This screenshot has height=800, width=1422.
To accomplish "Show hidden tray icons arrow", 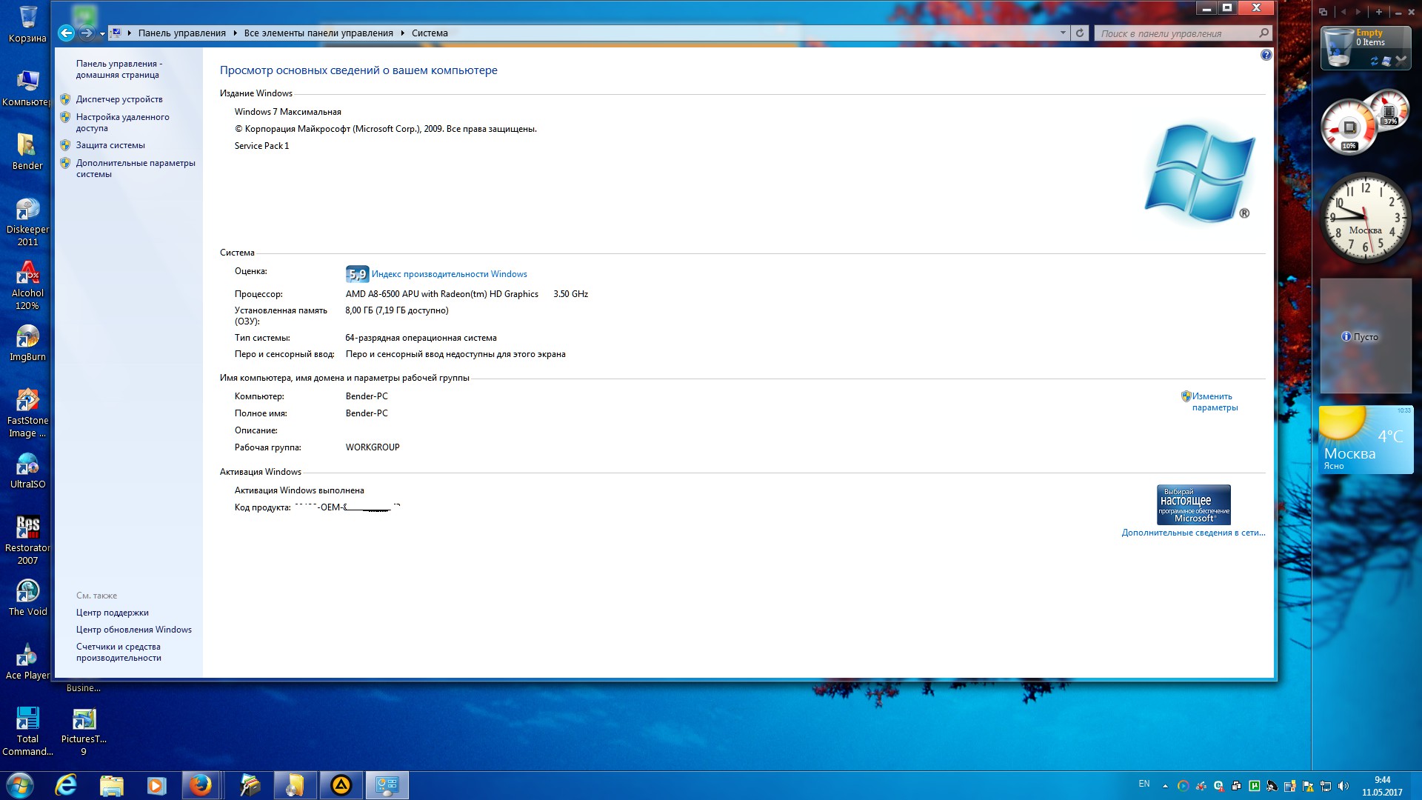I will pos(1165,786).
